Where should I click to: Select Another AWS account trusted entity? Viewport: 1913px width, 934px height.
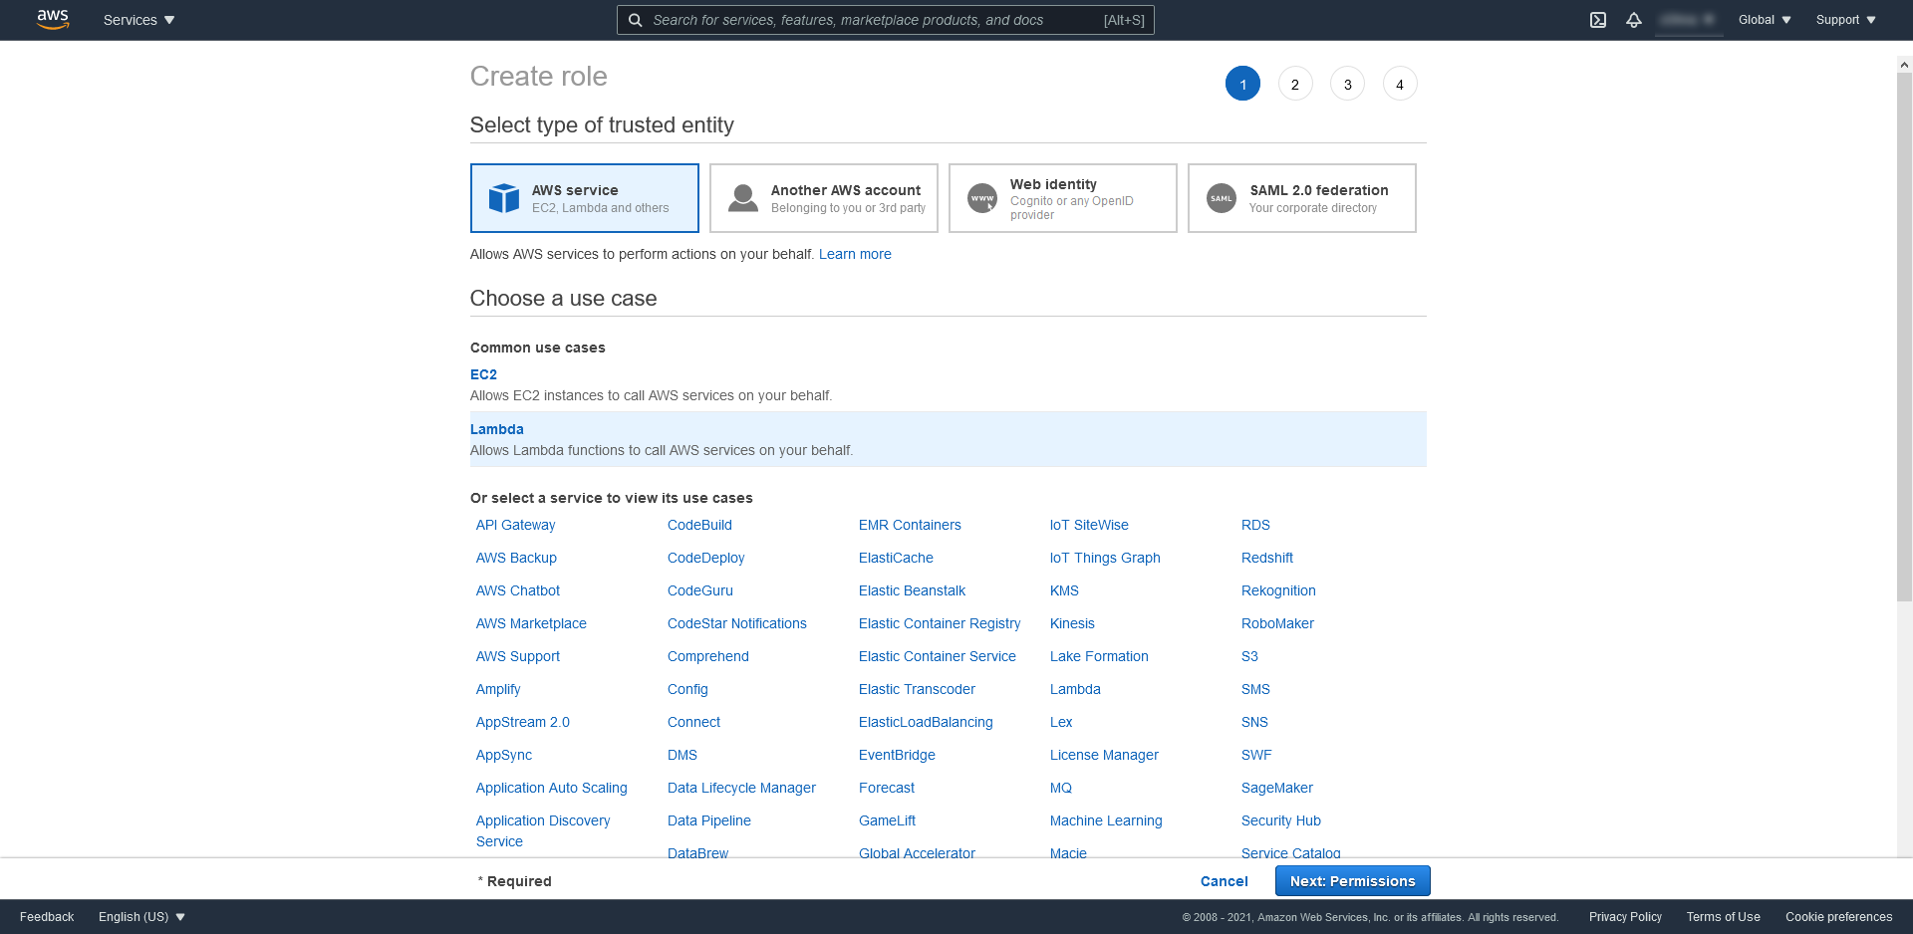(x=824, y=198)
